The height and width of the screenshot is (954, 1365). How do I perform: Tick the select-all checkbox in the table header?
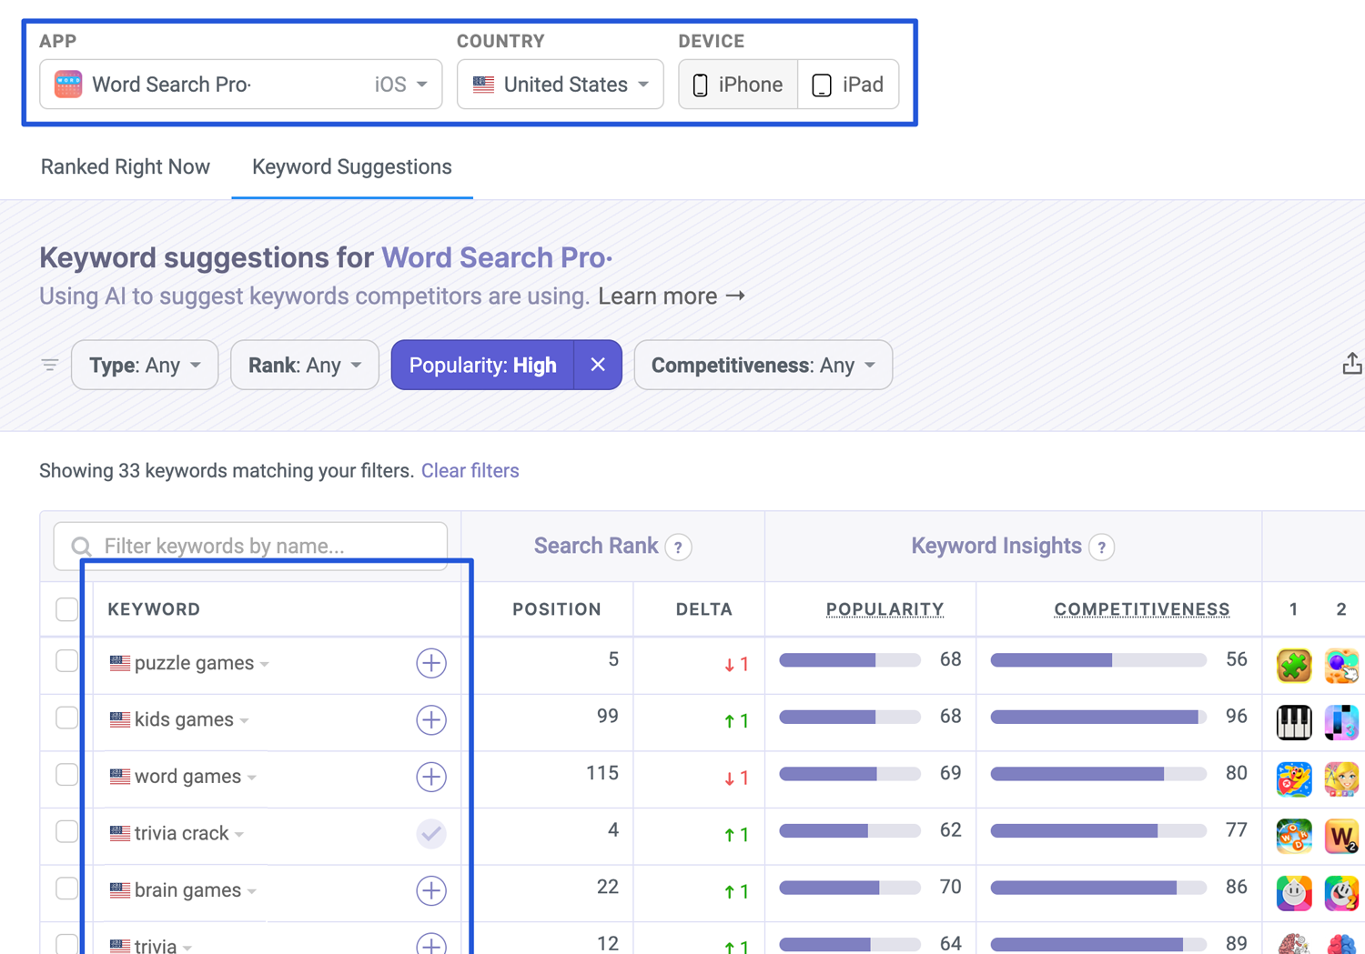coord(67,609)
